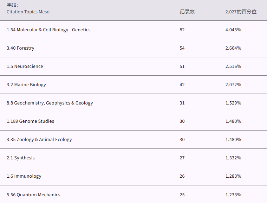Click the Citation Topics Meso column header
This screenshot has height=203, width=267.
pyautogui.click(x=28, y=12)
